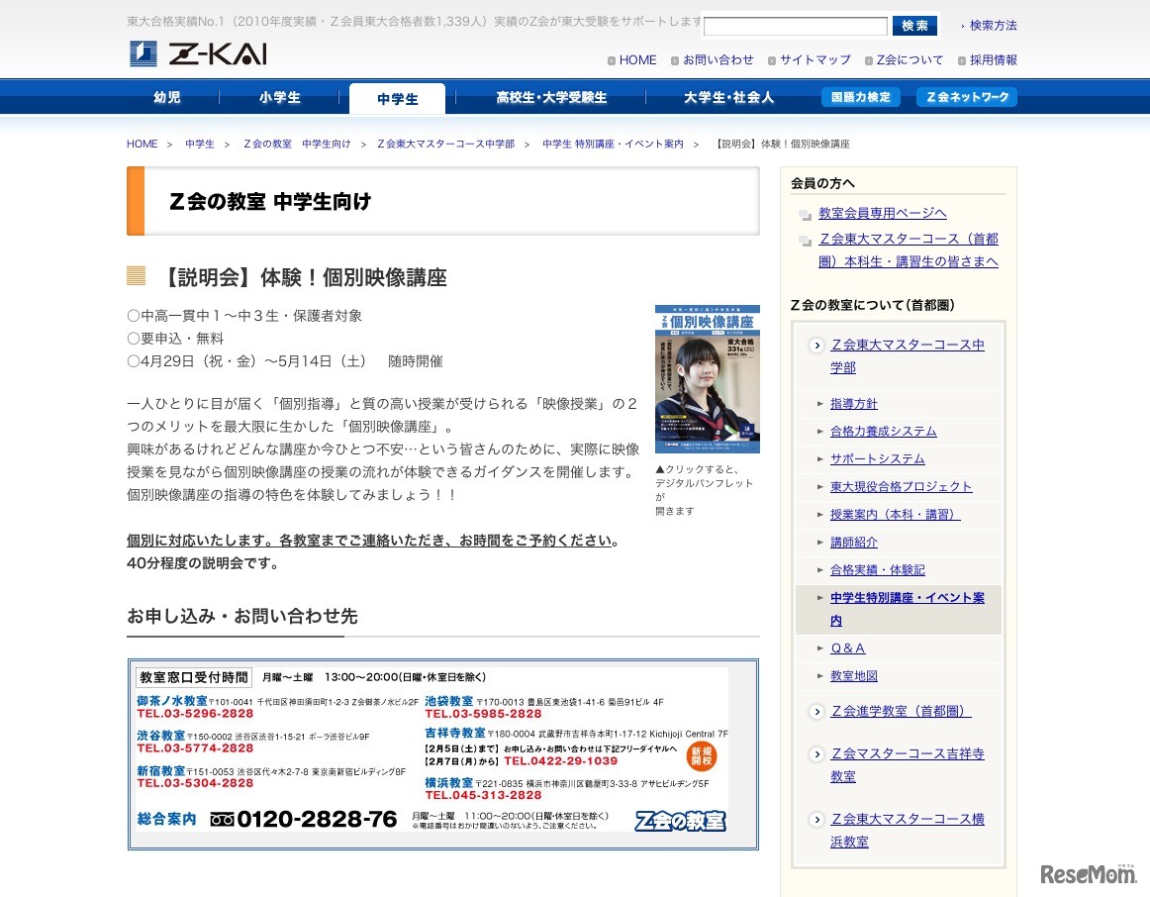This screenshot has height=897, width=1150.
Task: Select the 小学生 navigation tab
Action: pos(279,98)
